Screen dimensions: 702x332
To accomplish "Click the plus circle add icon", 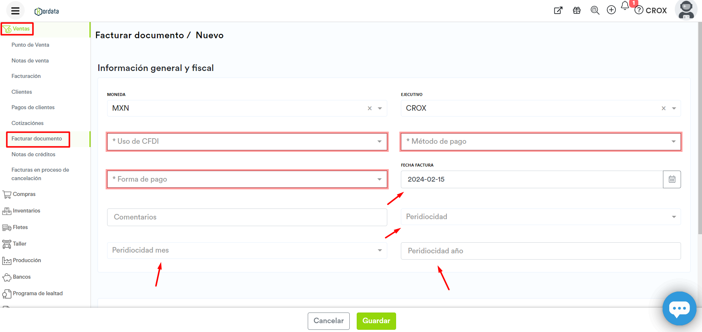I will (x=611, y=10).
